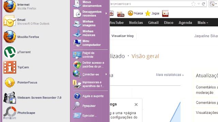
Task: Open Meu computador
Action: click(x=90, y=43)
